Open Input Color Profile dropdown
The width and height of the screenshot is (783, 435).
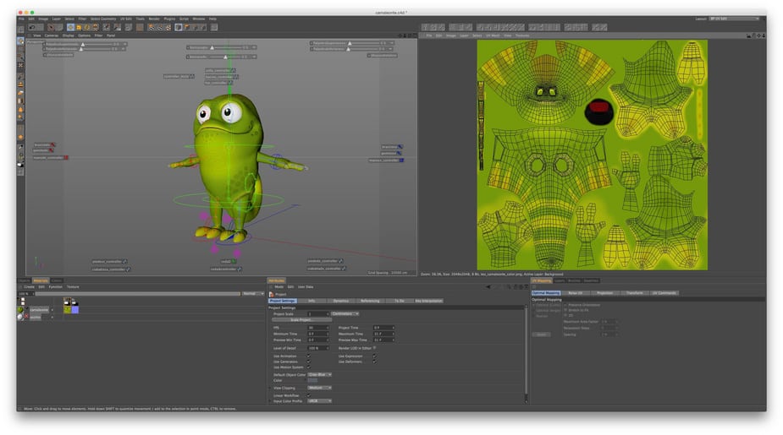tap(320, 401)
